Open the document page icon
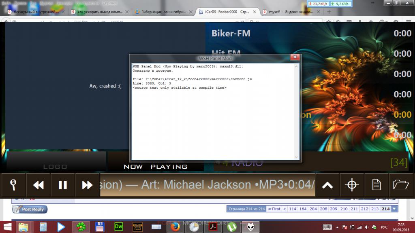The image size is (415, 233). (376, 185)
